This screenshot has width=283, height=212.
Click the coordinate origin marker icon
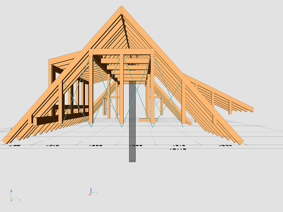[92, 192]
